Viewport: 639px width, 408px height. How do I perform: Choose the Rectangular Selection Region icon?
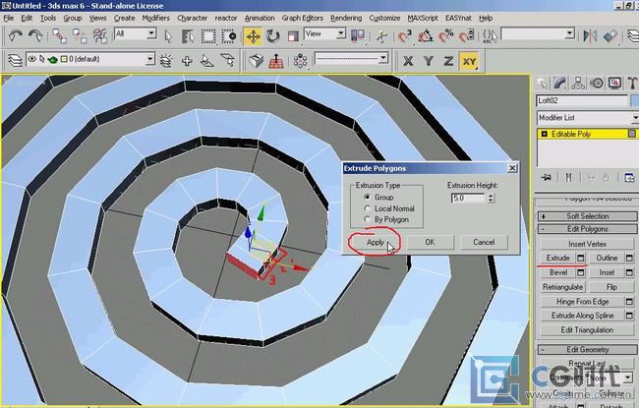click(x=208, y=35)
